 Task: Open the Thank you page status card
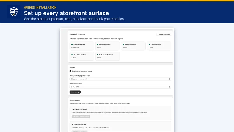pyautogui.click(x=133, y=46)
